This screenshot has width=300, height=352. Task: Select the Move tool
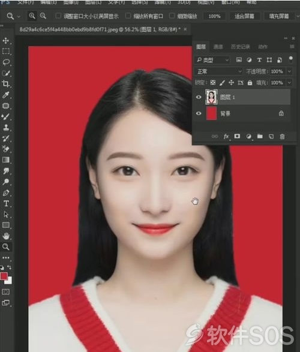click(x=6, y=41)
